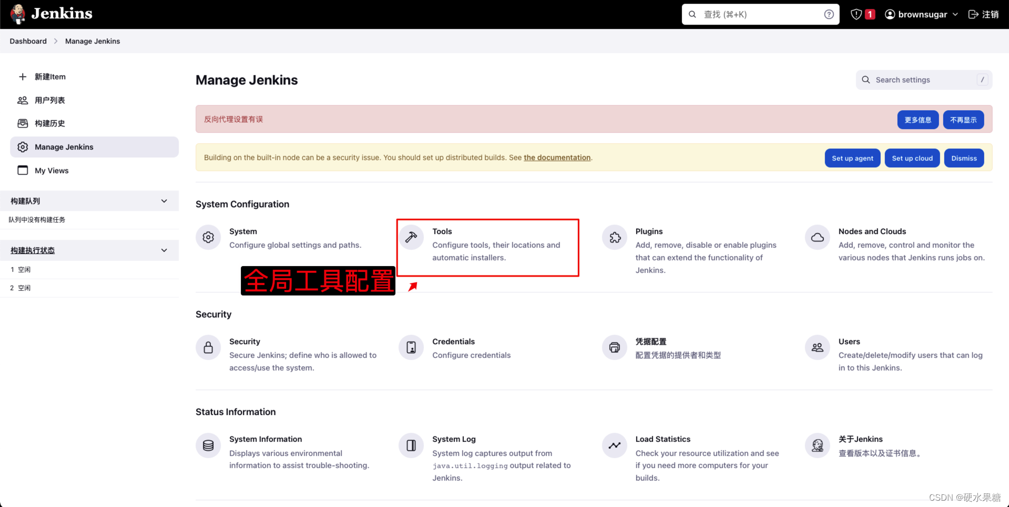
Task: Select 新建Item in the sidebar
Action: click(x=94, y=77)
